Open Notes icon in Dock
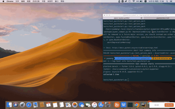Image resolution: width=175 pixels, height=109 pixels. (55, 105)
